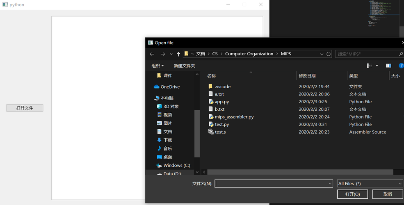This screenshot has width=404, height=205.
Task: Go up one folder level with up arrow
Action: (x=178, y=54)
